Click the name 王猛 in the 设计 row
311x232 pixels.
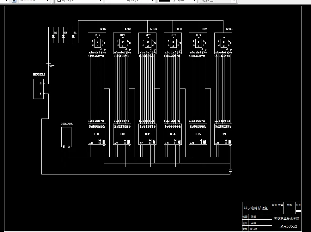click(x=253, y=223)
